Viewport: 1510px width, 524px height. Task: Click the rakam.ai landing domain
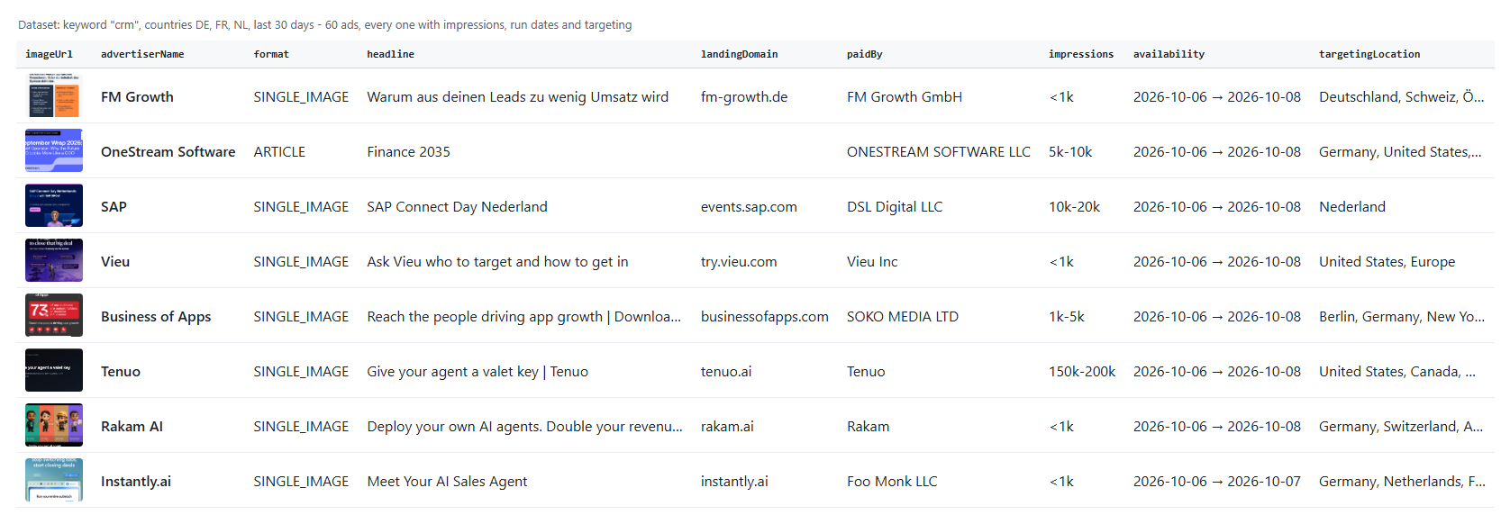click(x=727, y=426)
